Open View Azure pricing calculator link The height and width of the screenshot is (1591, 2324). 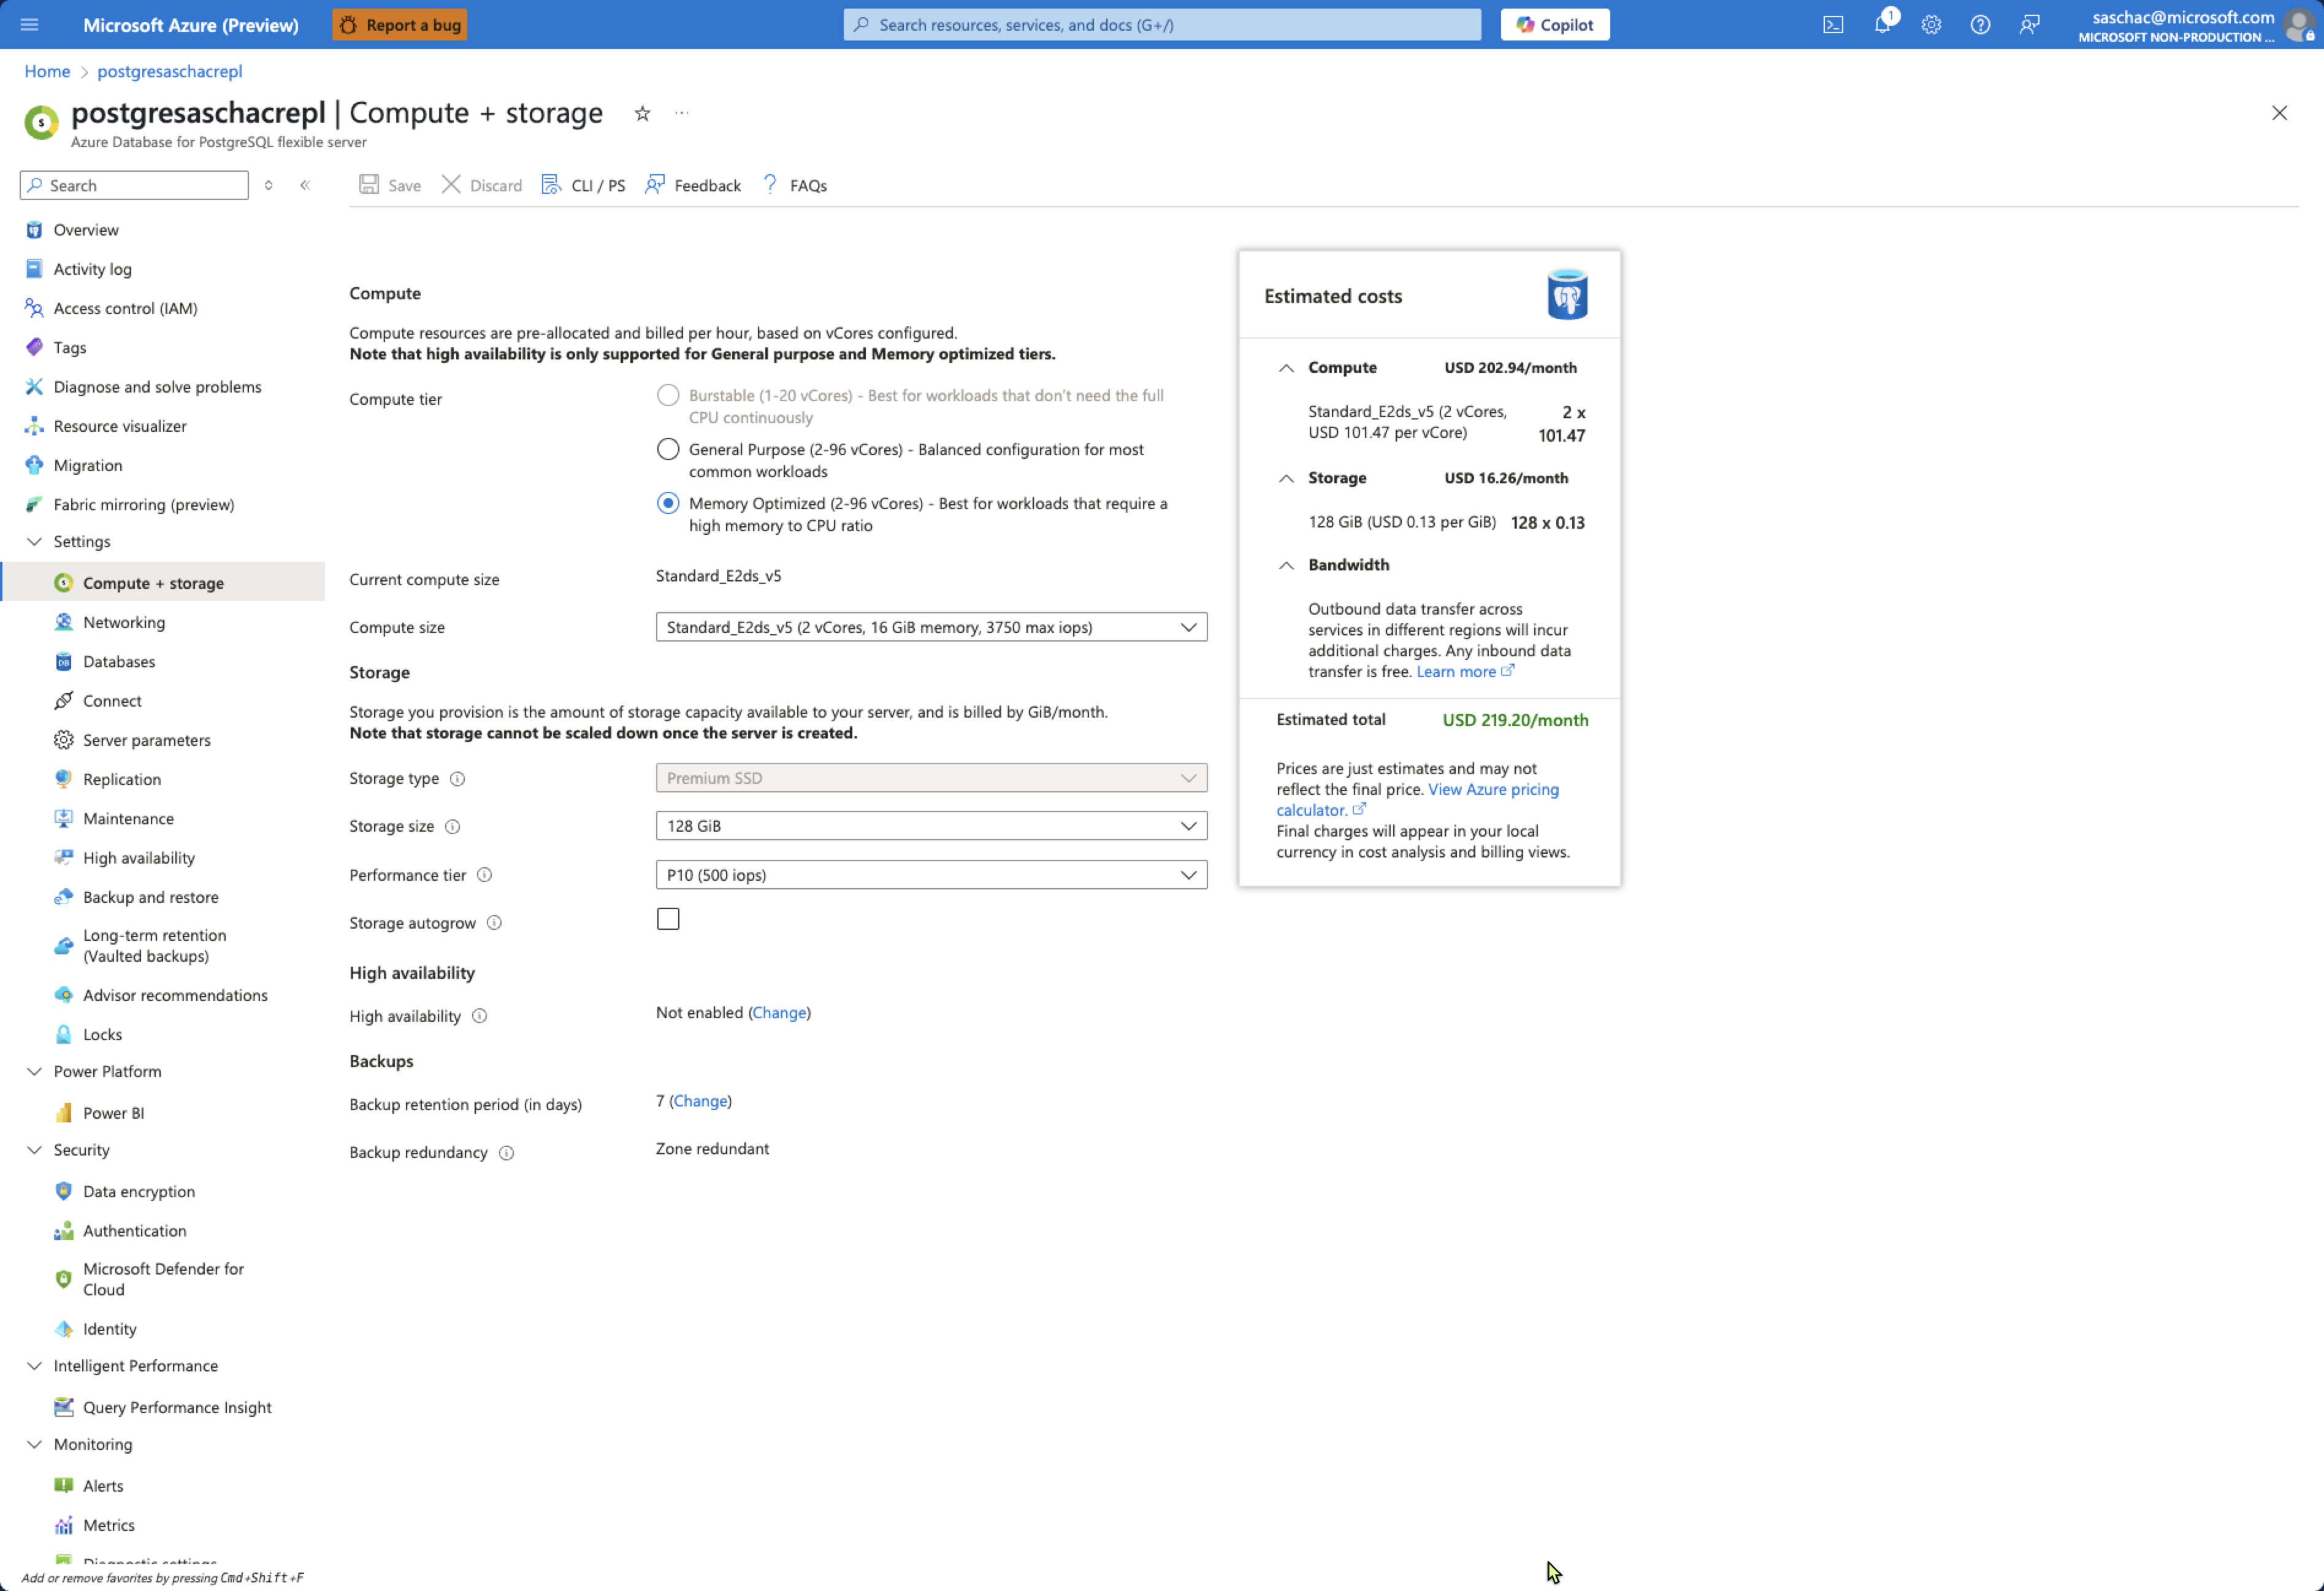tap(1417, 800)
